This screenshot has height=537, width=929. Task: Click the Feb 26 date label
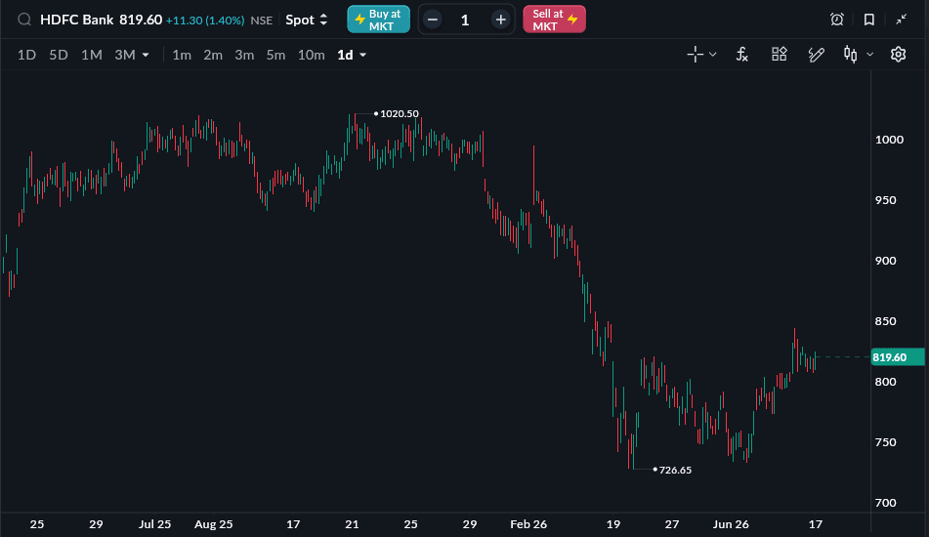[x=528, y=524]
